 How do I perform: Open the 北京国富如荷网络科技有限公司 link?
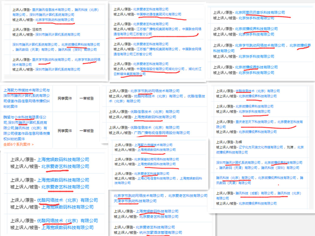click(156, 159)
